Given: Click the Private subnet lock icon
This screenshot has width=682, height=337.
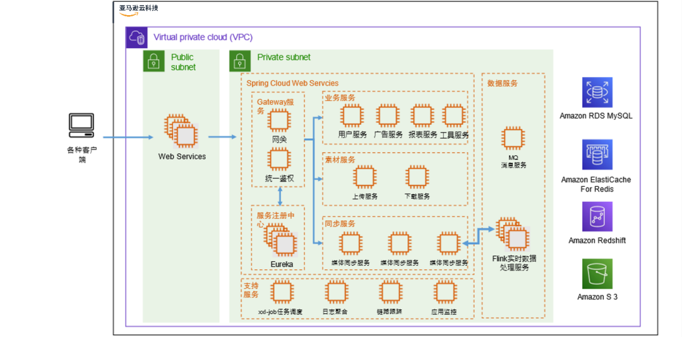Looking at the screenshot, I should point(240,61).
